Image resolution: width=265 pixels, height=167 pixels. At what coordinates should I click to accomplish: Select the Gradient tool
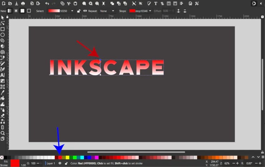click(x=2, y=81)
